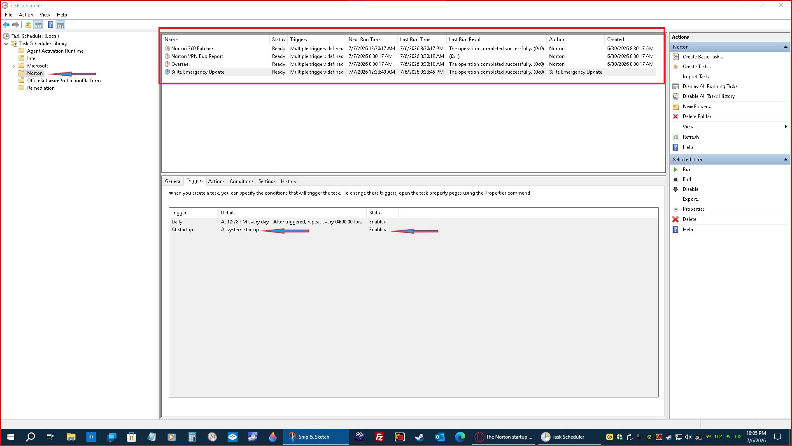Open the View menu in menu bar
792x446 pixels.
pyautogui.click(x=45, y=15)
